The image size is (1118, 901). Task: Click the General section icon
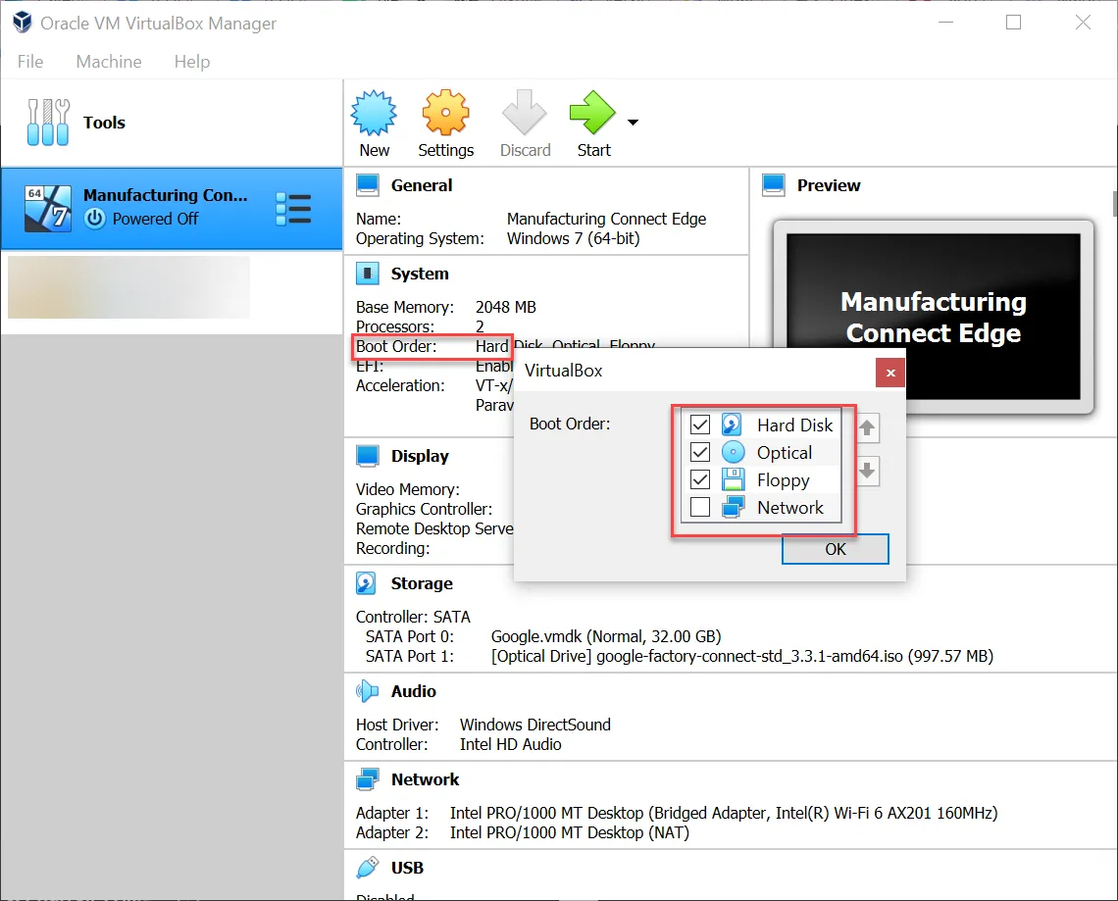[367, 185]
